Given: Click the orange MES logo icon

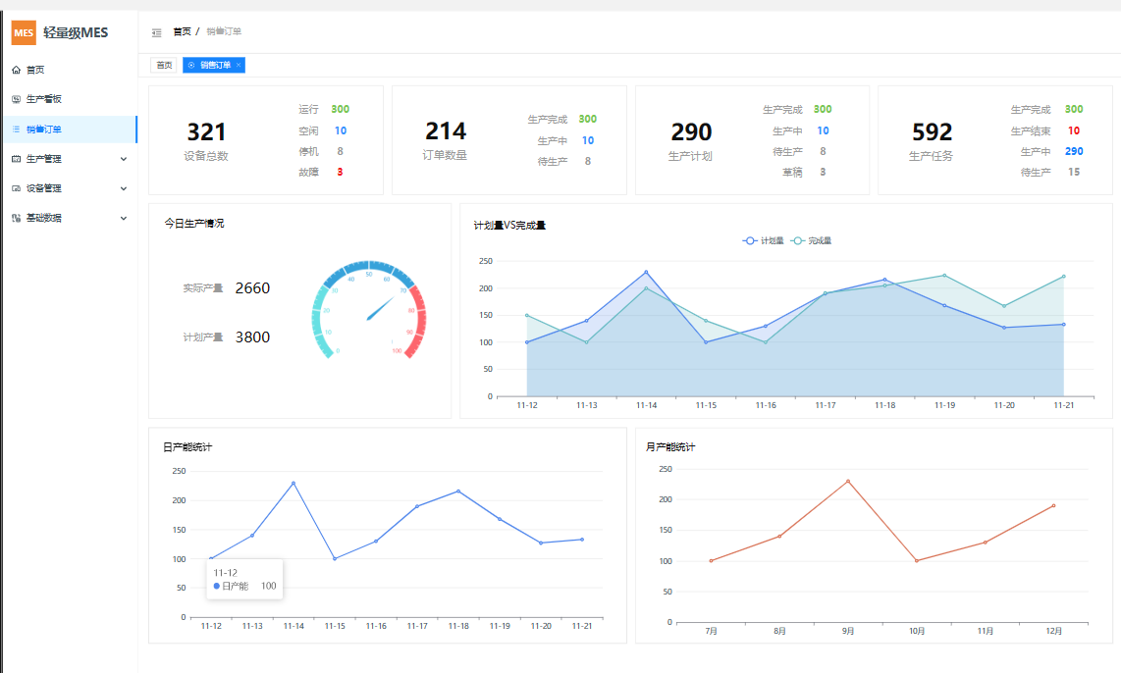Looking at the screenshot, I should point(24,32).
